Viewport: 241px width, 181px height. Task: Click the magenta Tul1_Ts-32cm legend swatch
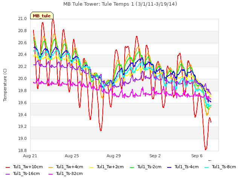(x=50, y=174)
